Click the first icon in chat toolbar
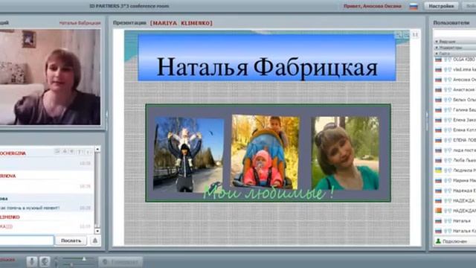 pos(57,151)
